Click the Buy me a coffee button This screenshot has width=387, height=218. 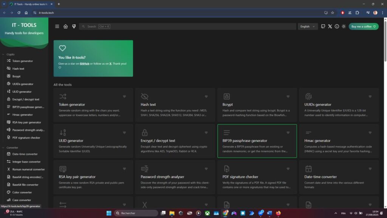pos(363,26)
